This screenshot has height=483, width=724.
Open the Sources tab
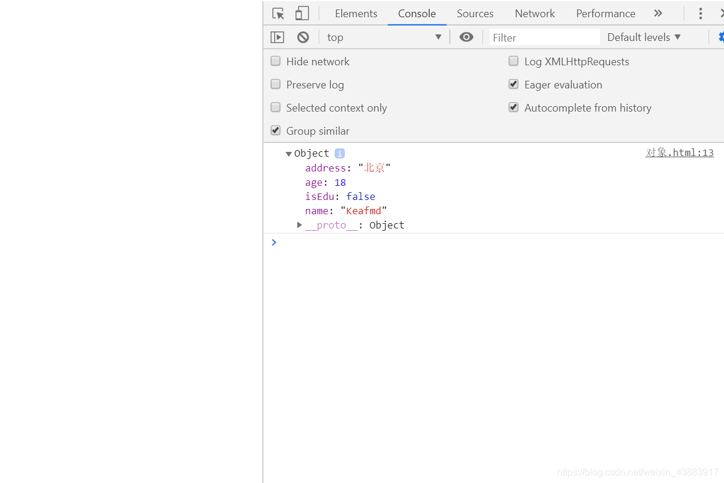coord(475,13)
